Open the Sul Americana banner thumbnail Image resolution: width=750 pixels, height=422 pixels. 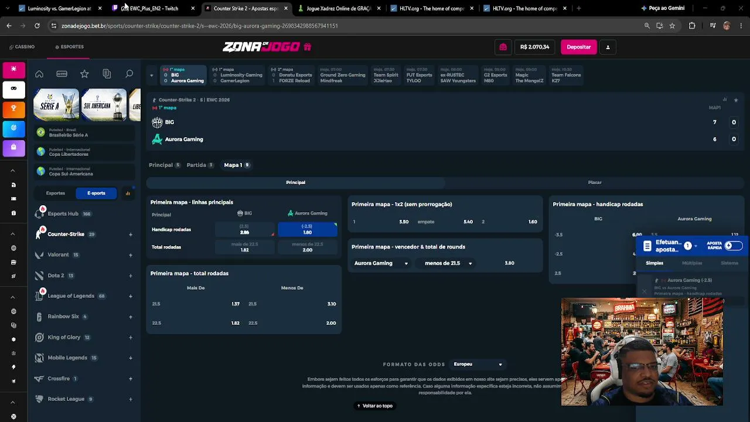tap(104, 105)
